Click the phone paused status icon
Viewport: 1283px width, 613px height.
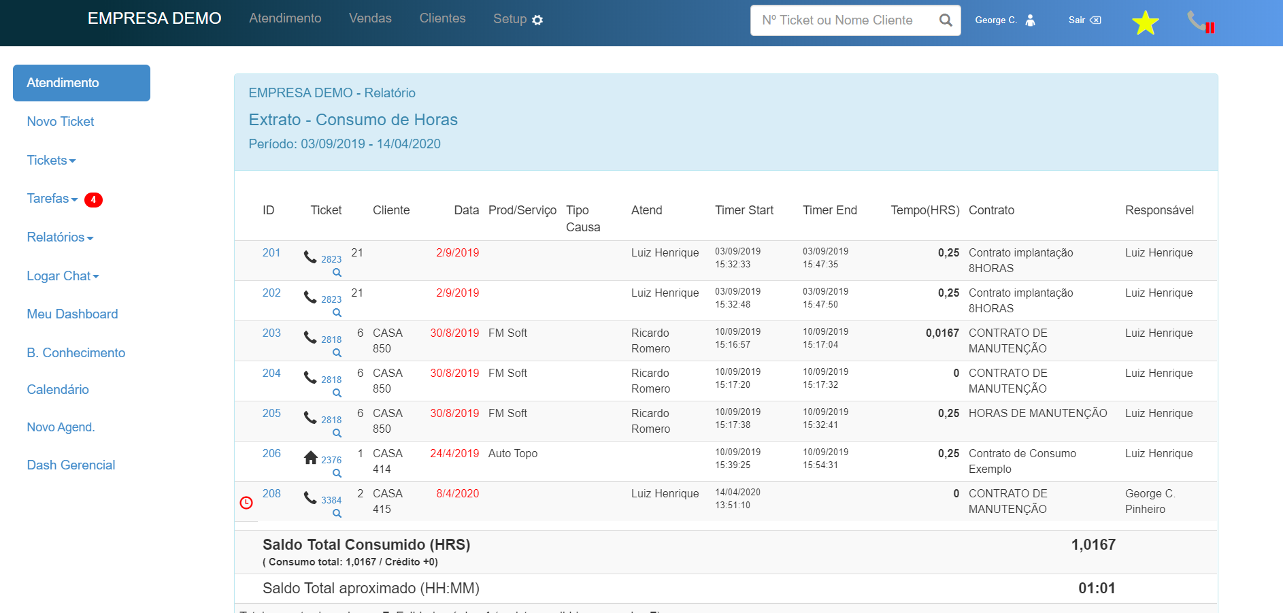(1201, 22)
